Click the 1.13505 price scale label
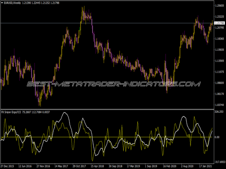Viewport: 226px width, 169px height. point(219,61)
